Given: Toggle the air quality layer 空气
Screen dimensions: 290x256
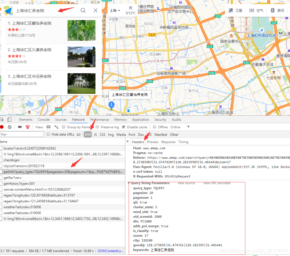Looking at the screenshot, I should click(x=256, y=11).
